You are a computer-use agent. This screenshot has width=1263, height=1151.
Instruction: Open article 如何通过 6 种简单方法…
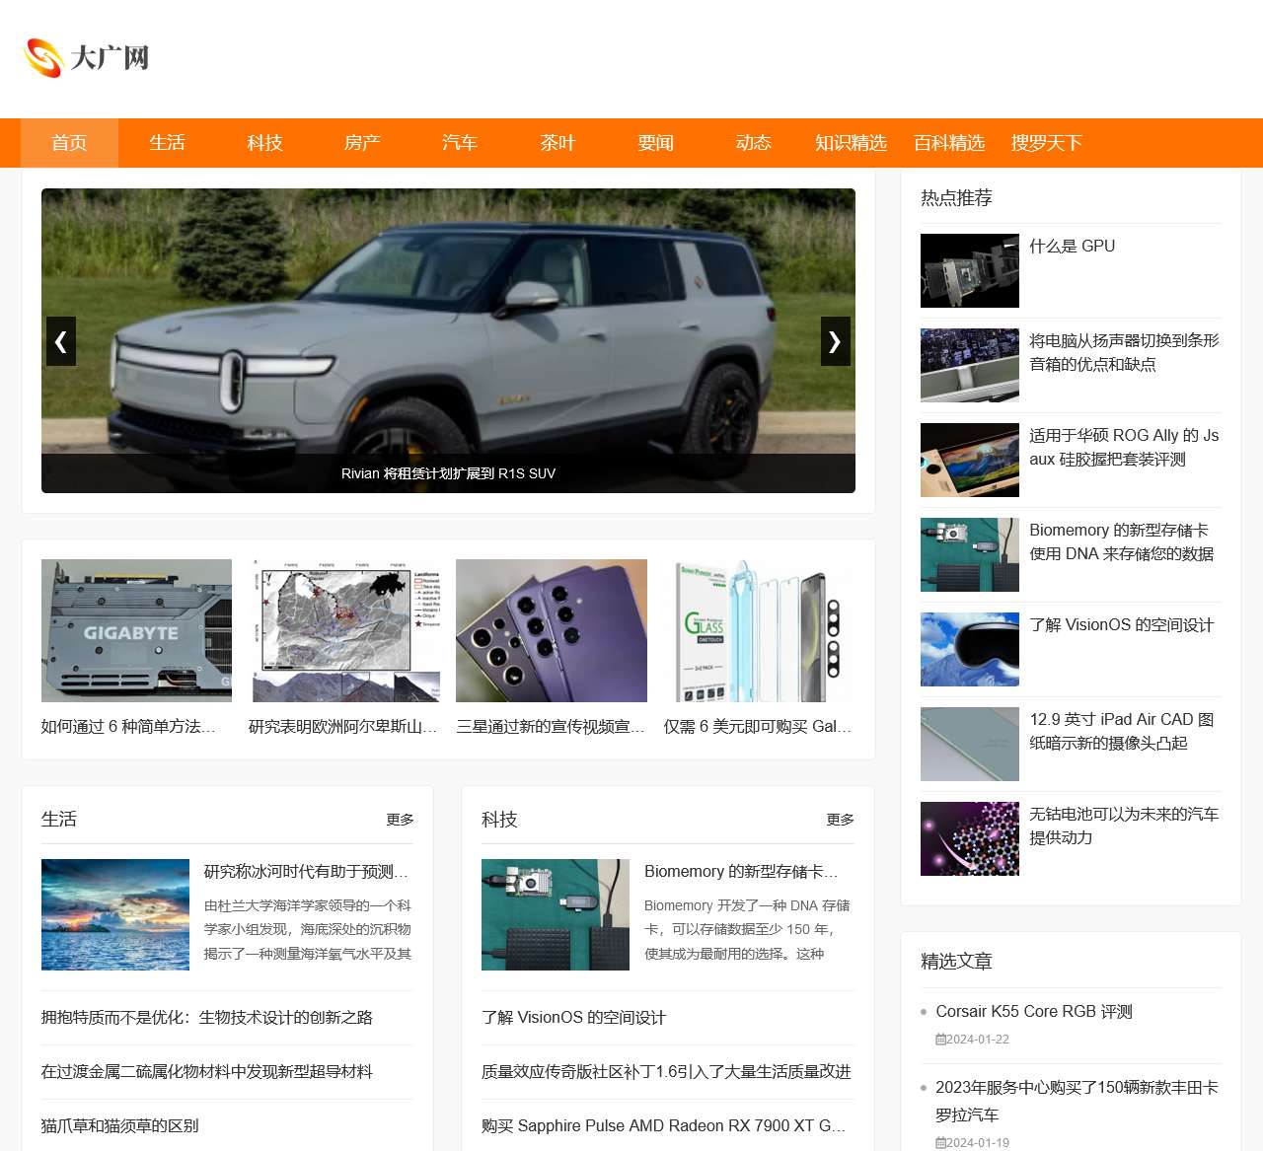[x=128, y=727]
